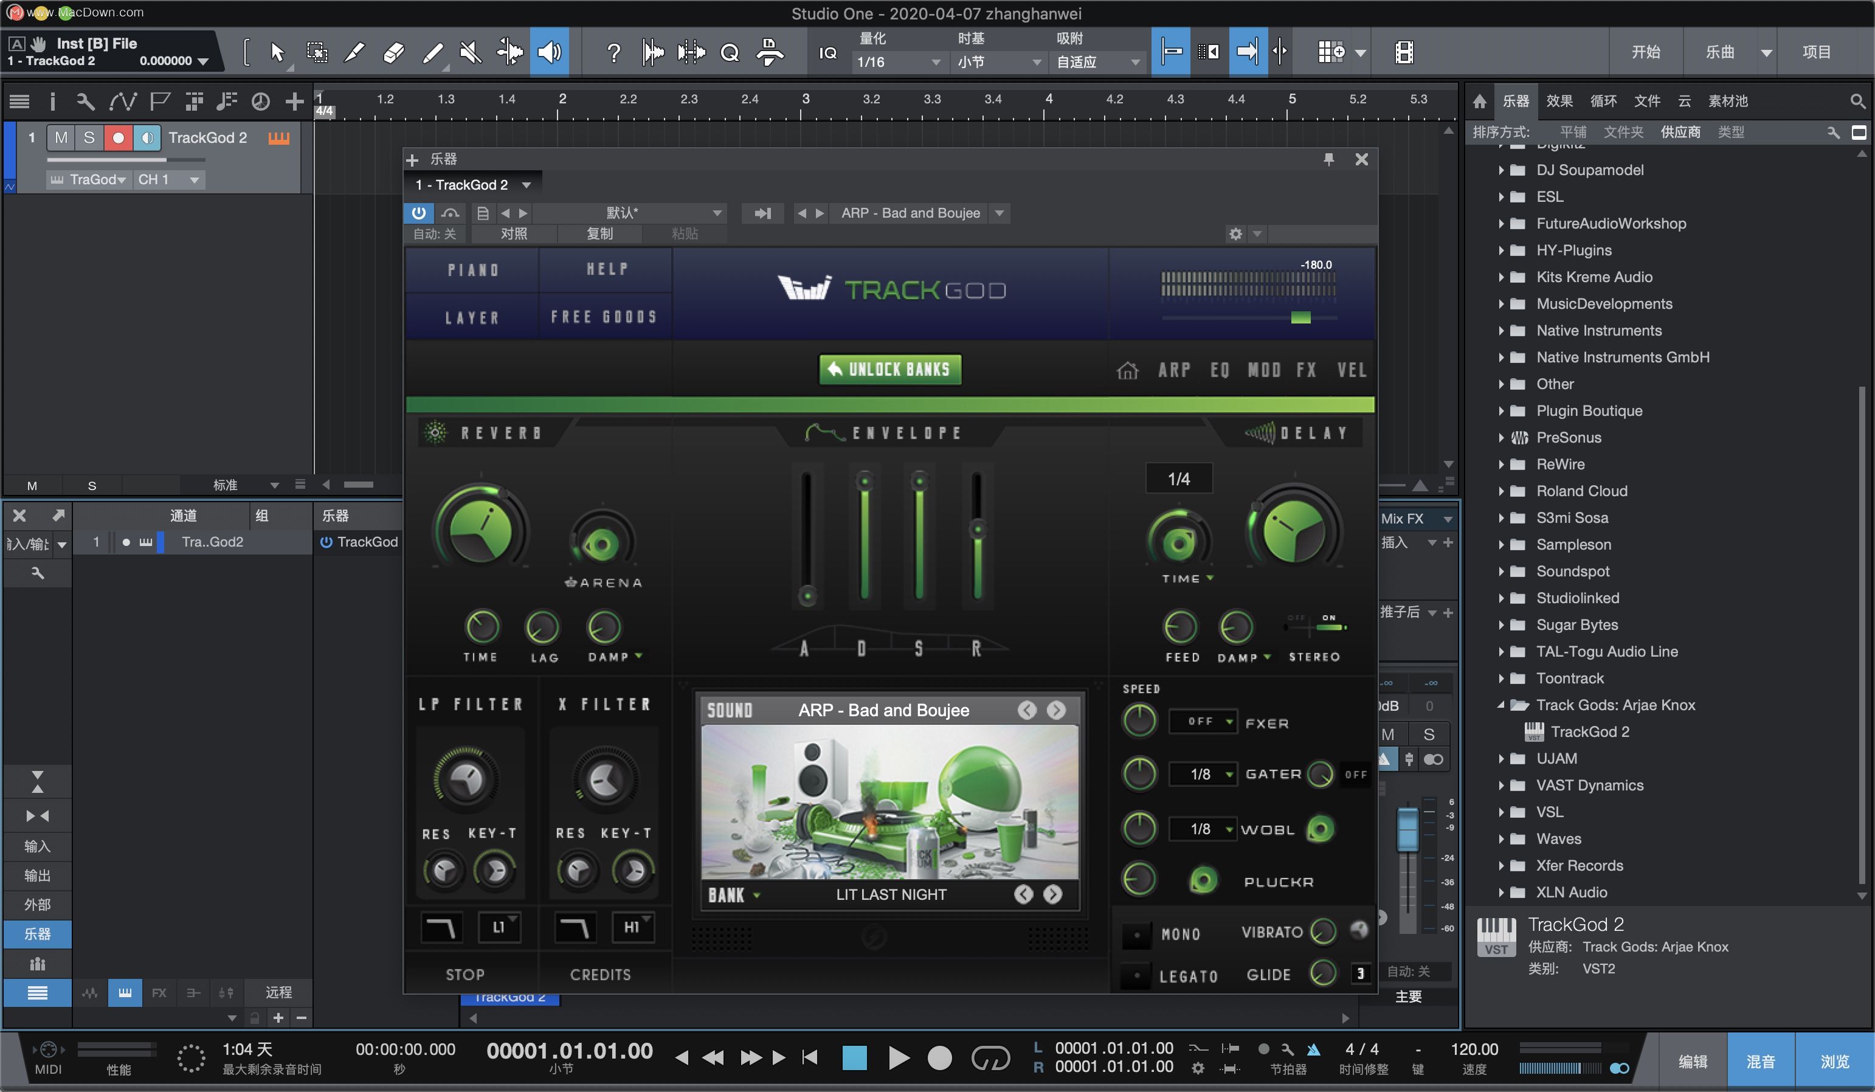Viewport: 1875px width, 1092px height.
Task: Click the question mark help icon
Action: tap(613, 53)
